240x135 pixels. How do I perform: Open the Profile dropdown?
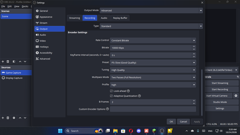coord(153,85)
